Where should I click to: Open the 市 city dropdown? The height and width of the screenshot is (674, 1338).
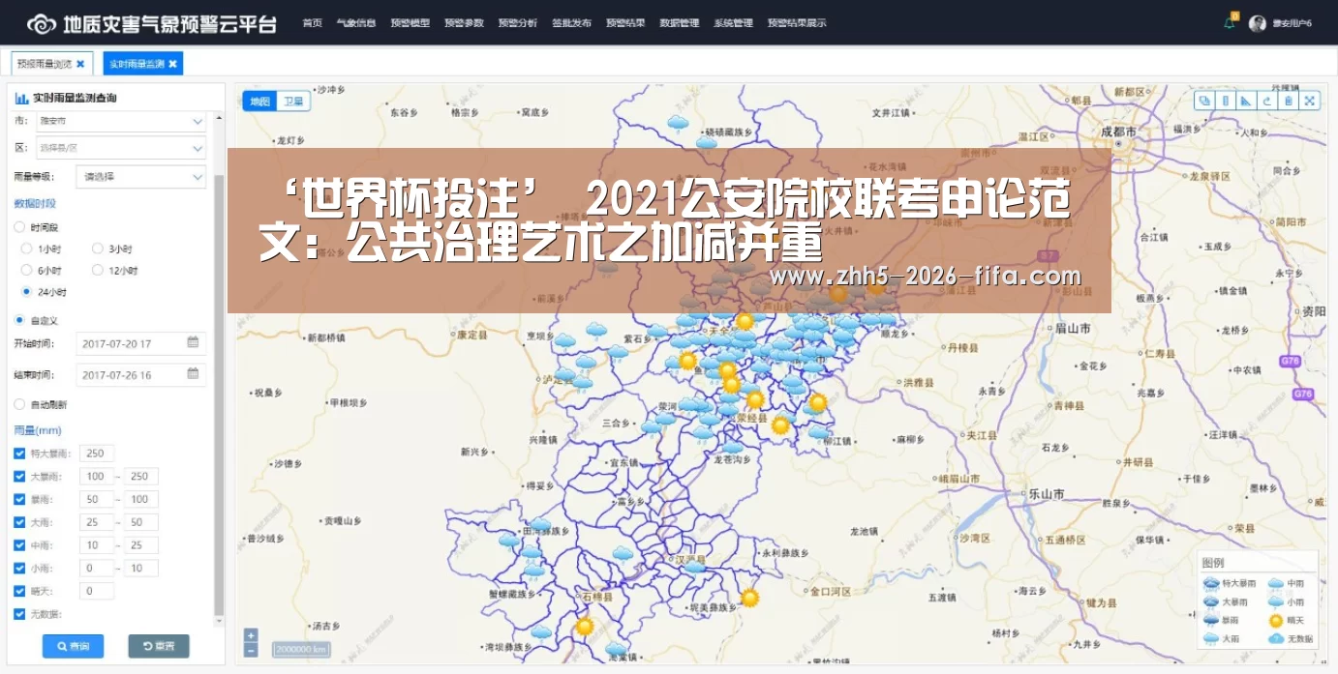(121, 121)
